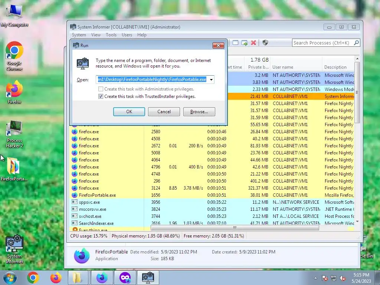
Task: Expand the Open combo box dropdown arrow
Action: pos(211,79)
